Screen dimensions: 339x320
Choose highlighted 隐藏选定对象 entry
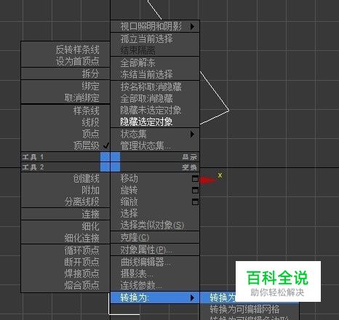point(146,121)
